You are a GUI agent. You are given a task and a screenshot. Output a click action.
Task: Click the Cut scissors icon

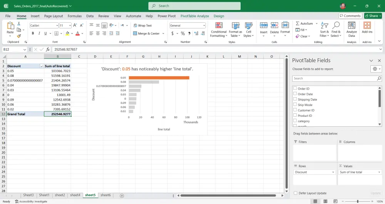[x=18, y=23]
